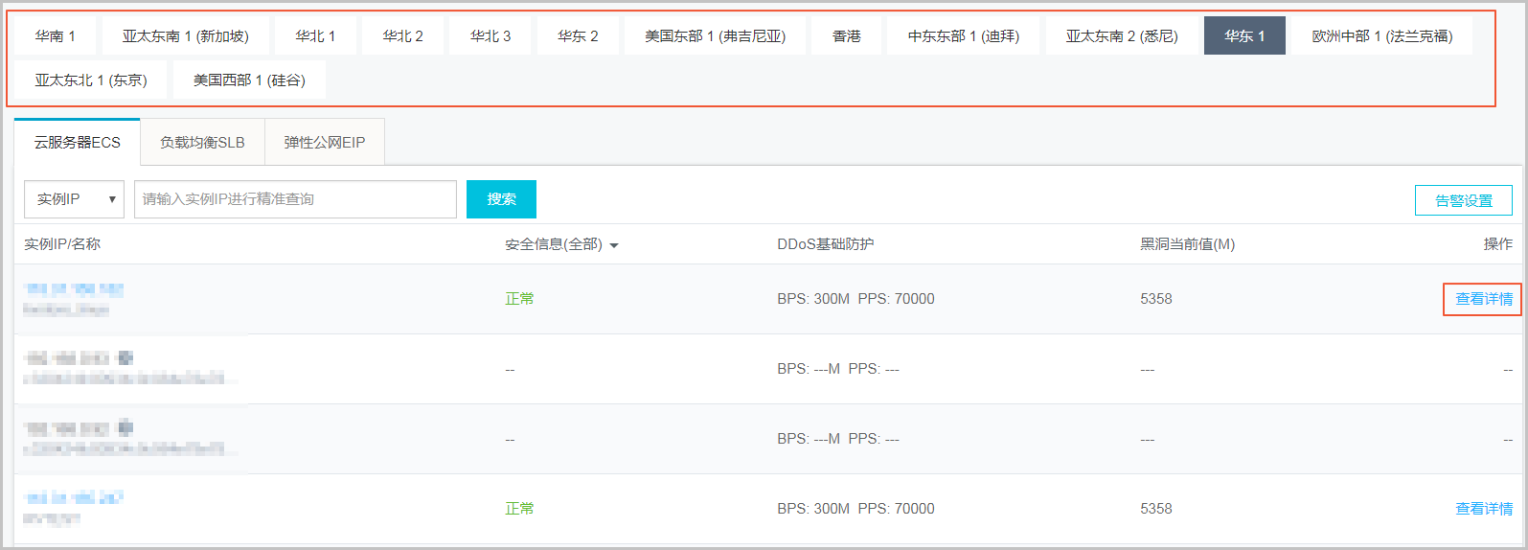Screen dimensions: 1528x550
Task: Expand the 实例IP search type dropdown
Action: pos(75,199)
